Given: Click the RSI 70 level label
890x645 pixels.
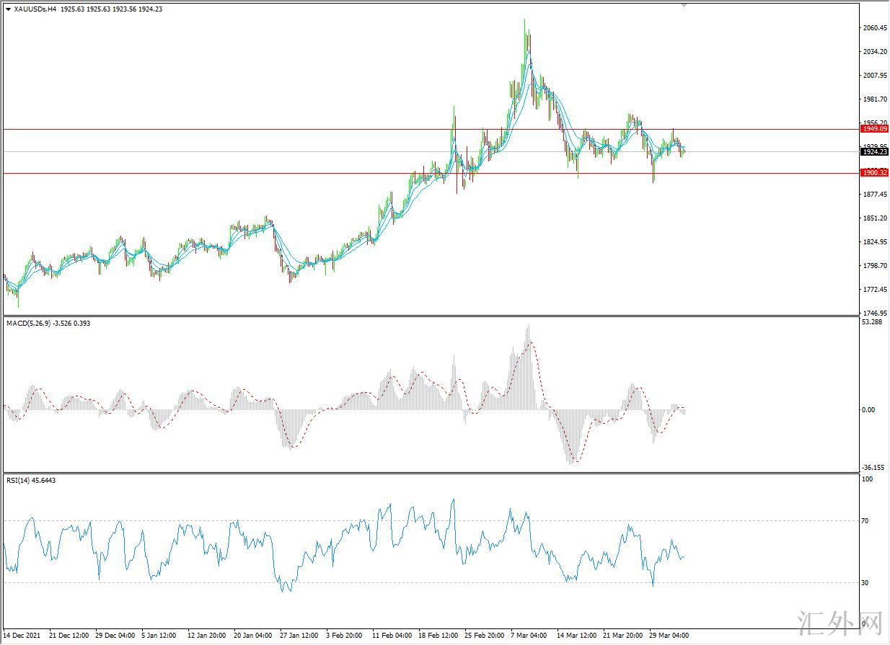Looking at the screenshot, I should tap(866, 520).
